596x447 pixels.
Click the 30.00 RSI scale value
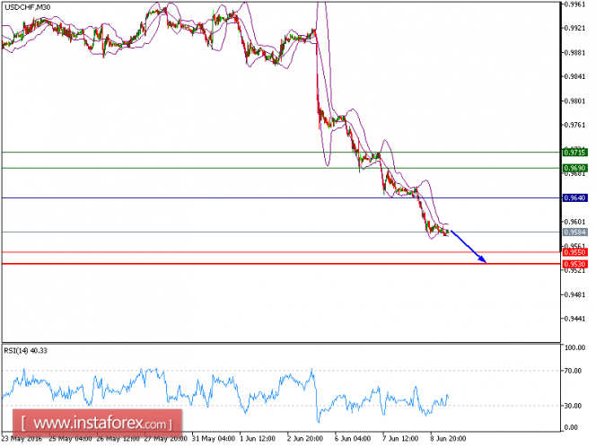click(x=574, y=406)
